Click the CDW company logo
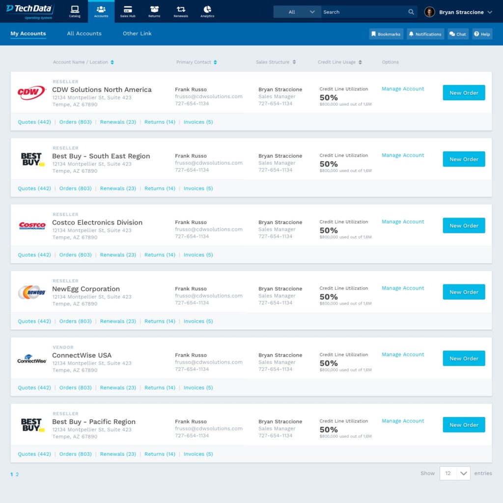The height and width of the screenshot is (503, 503). [x=31, y=93]
